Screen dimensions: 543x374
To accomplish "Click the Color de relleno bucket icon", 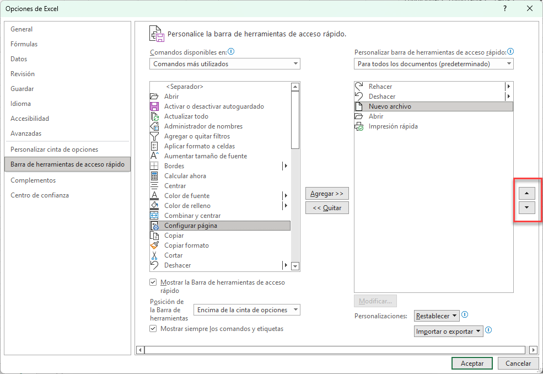I will 154,206.
